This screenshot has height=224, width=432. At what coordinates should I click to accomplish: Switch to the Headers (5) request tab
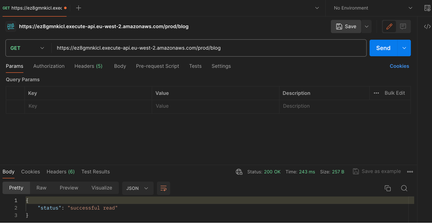pyautogui.click(x=88, y=66)
